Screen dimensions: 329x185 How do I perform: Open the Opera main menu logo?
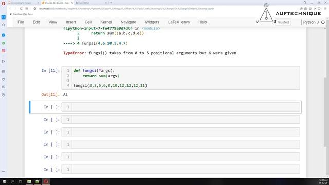click(4, 4)
